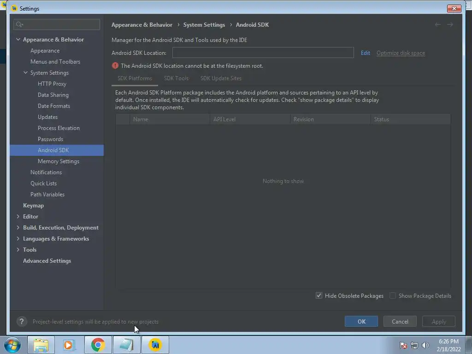The height and width of the screenshot is (354, 472).
Task: Open Updates settings page
Action: pyautogui.click(x=47, y=117)
